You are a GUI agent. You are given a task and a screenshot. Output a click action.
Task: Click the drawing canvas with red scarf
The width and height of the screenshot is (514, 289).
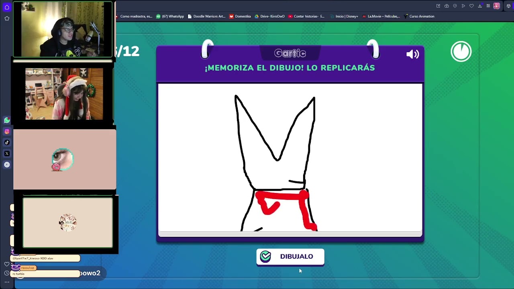(290, 158)
